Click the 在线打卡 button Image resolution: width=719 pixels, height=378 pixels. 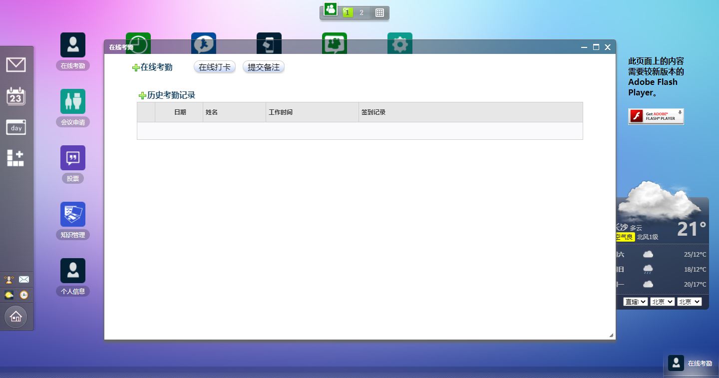click(x=215, y=67)
